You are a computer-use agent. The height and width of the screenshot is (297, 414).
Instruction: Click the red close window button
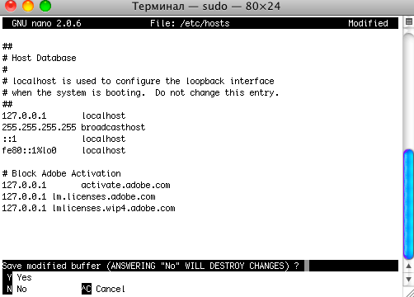click(11, 6)
